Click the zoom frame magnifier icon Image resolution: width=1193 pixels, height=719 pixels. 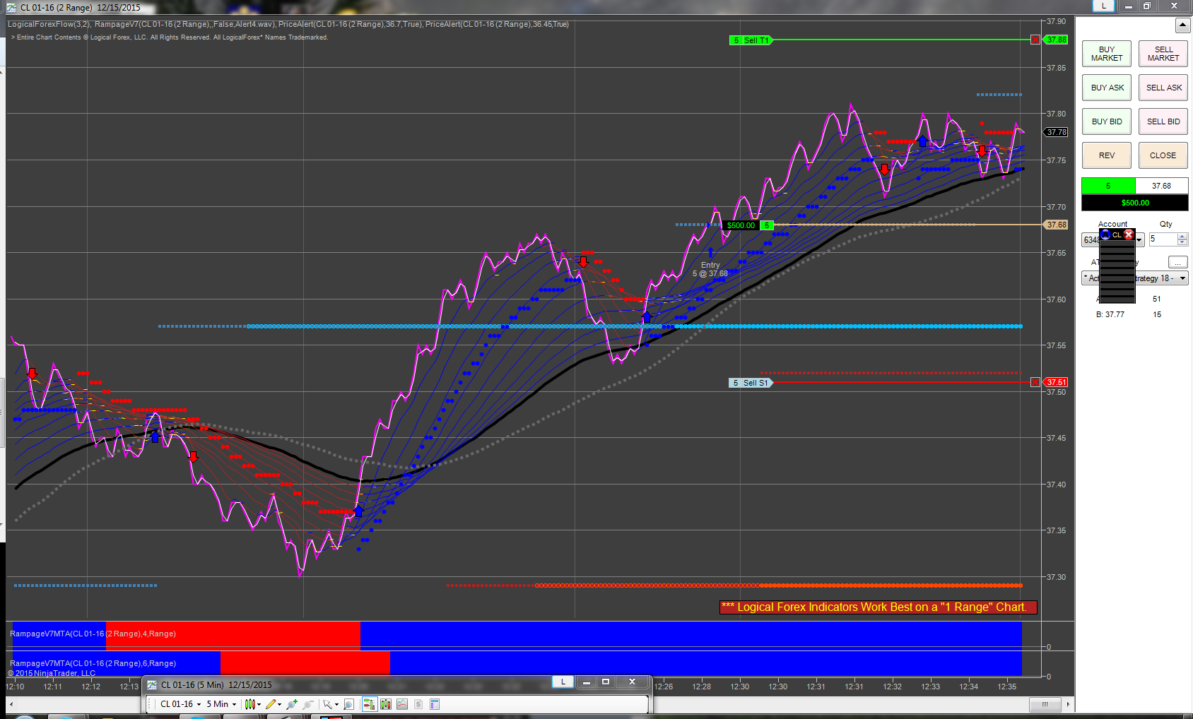click(x=348, y=704)
